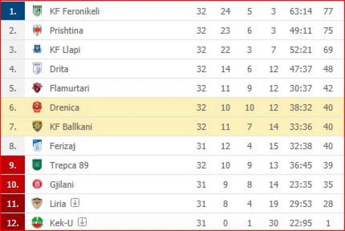345x231 pixels.
Task: Click the Ferizaj club crest
Action: coord(37,146)
